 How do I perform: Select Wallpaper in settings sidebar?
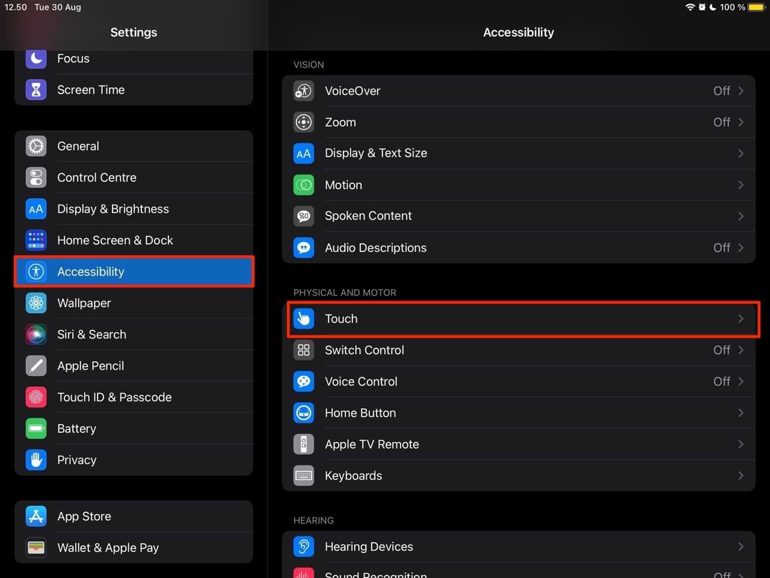[x=134, y=303]
